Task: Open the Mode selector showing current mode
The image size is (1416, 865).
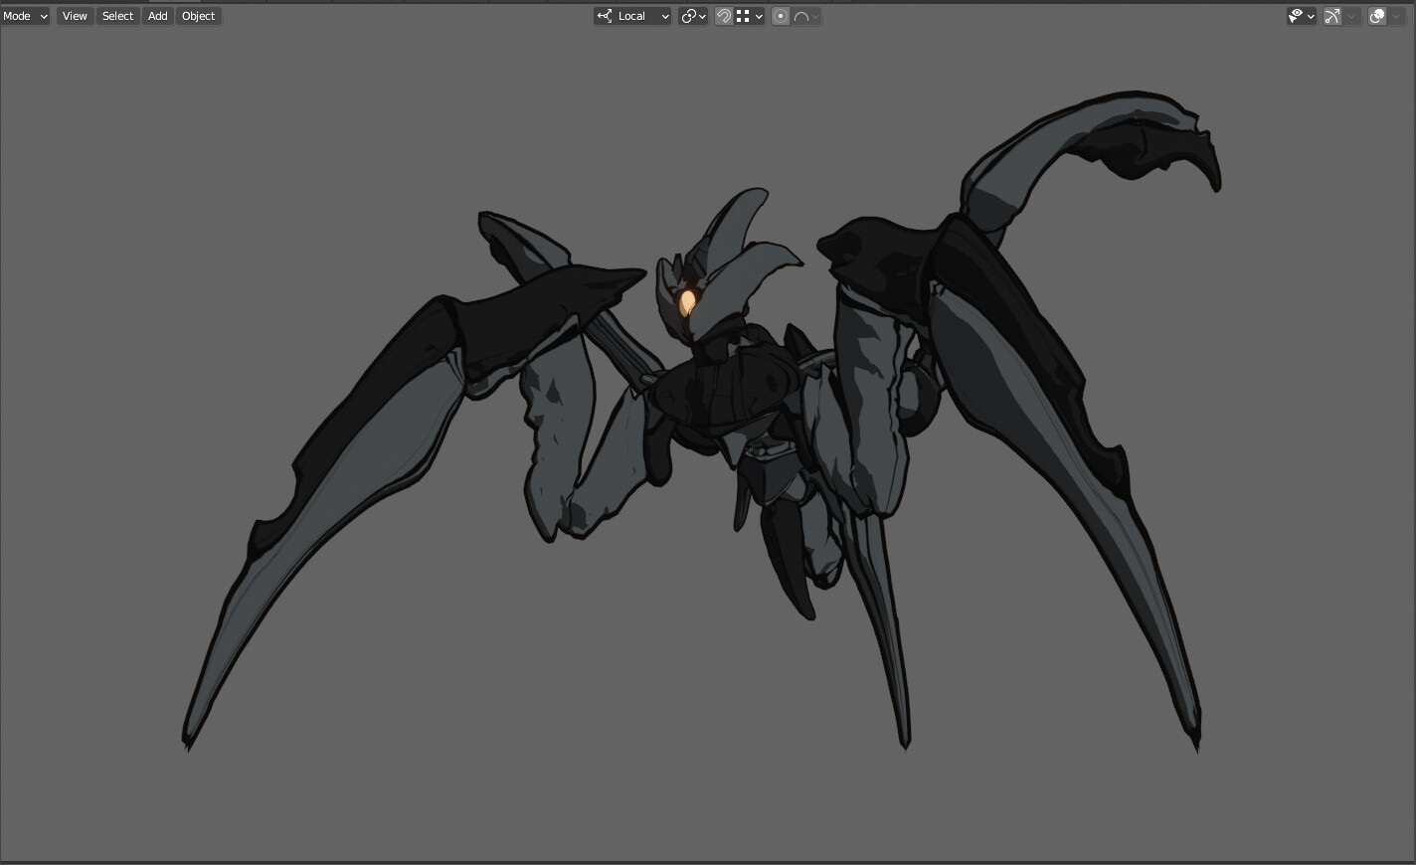Action: point(25,16)
